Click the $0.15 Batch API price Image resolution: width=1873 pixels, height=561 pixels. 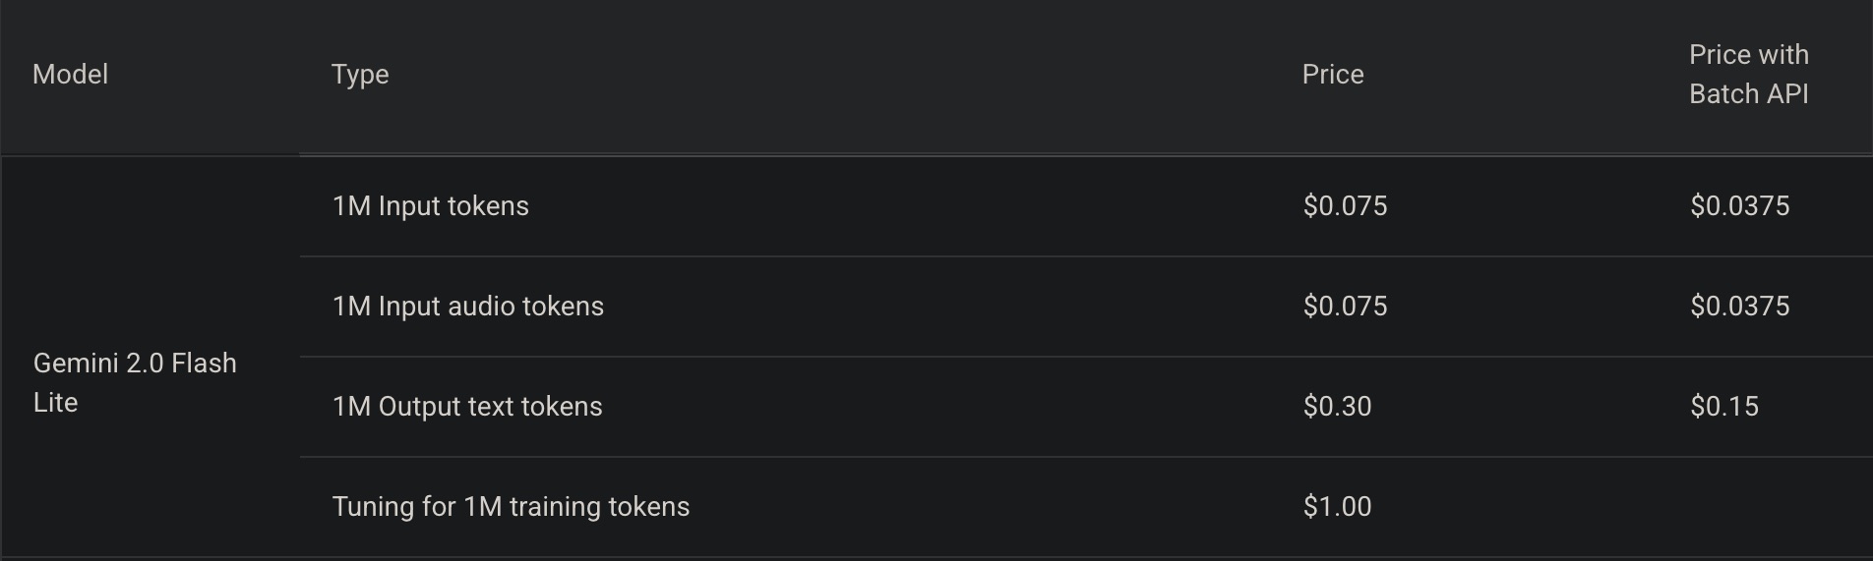(x=1724, y=407)
